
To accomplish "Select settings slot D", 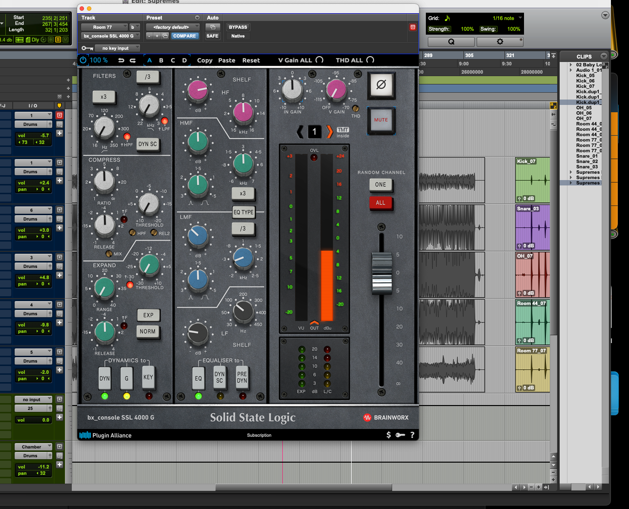I will (185, 61).
